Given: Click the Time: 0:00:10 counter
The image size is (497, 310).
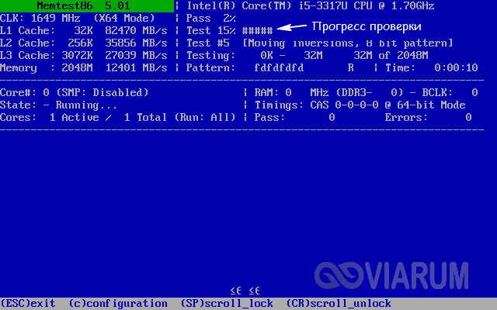Looking at the screenshot, I should (432, 67).
